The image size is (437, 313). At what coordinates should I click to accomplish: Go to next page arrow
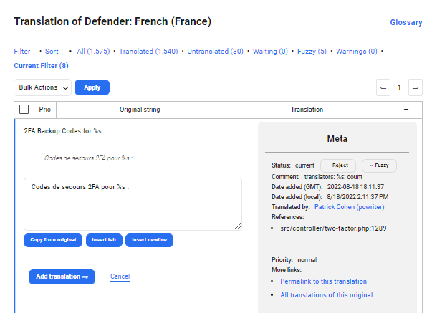[x=416, y=87]
